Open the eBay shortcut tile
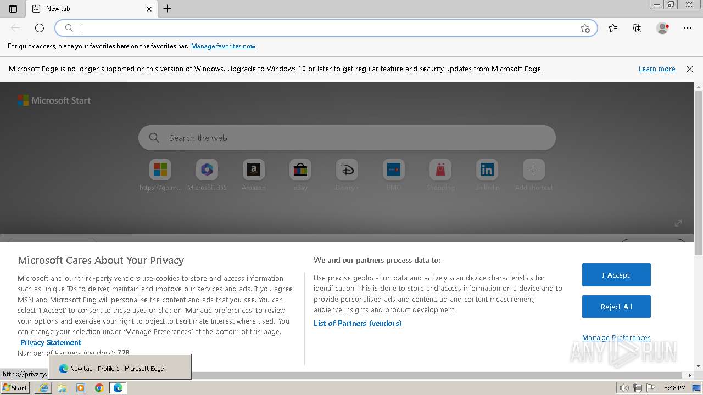 (300, 176)
